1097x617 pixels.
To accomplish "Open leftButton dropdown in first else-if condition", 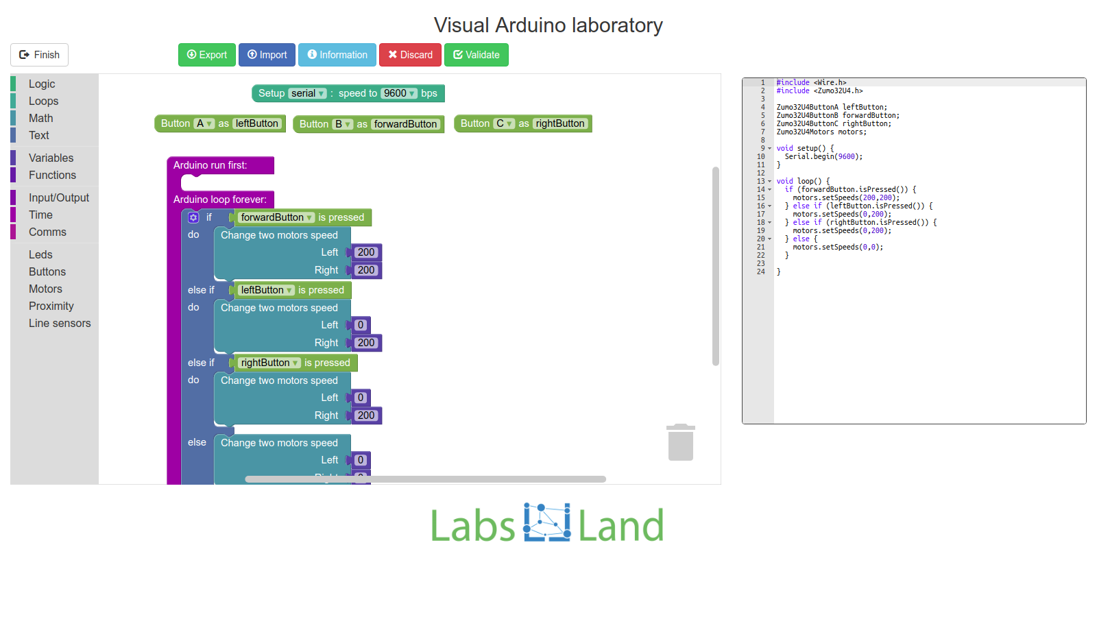I will tap(267, 290).
